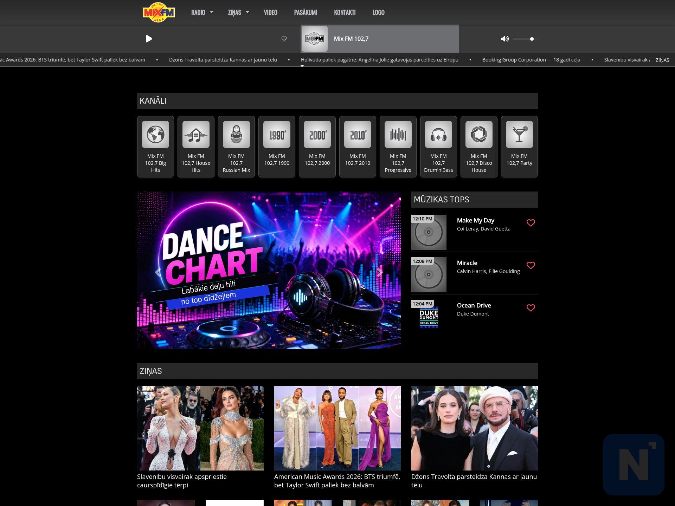Mute the player using the speaker icon
675x506 pixels.
click(x=505, y=39)
